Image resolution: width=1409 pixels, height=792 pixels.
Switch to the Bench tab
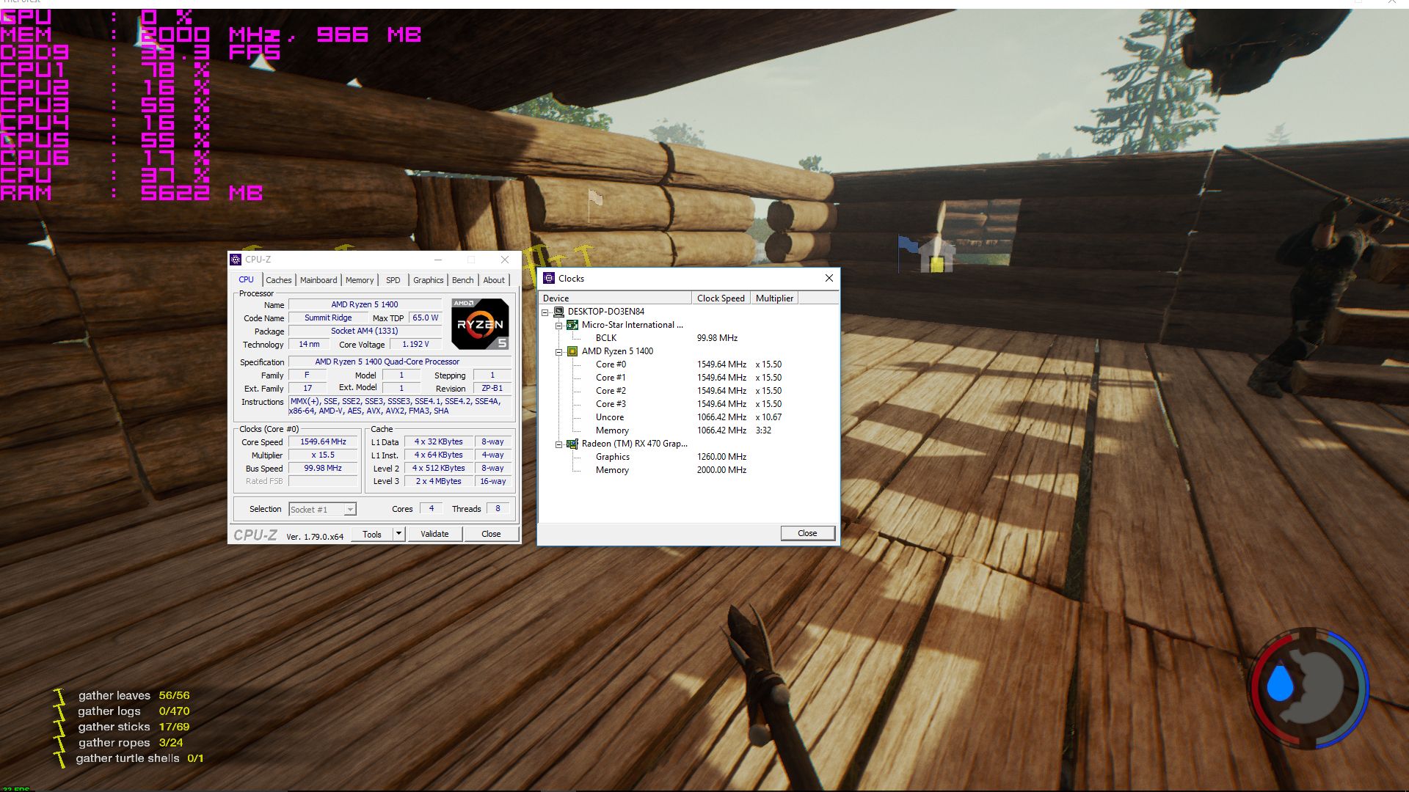point(462,280)
